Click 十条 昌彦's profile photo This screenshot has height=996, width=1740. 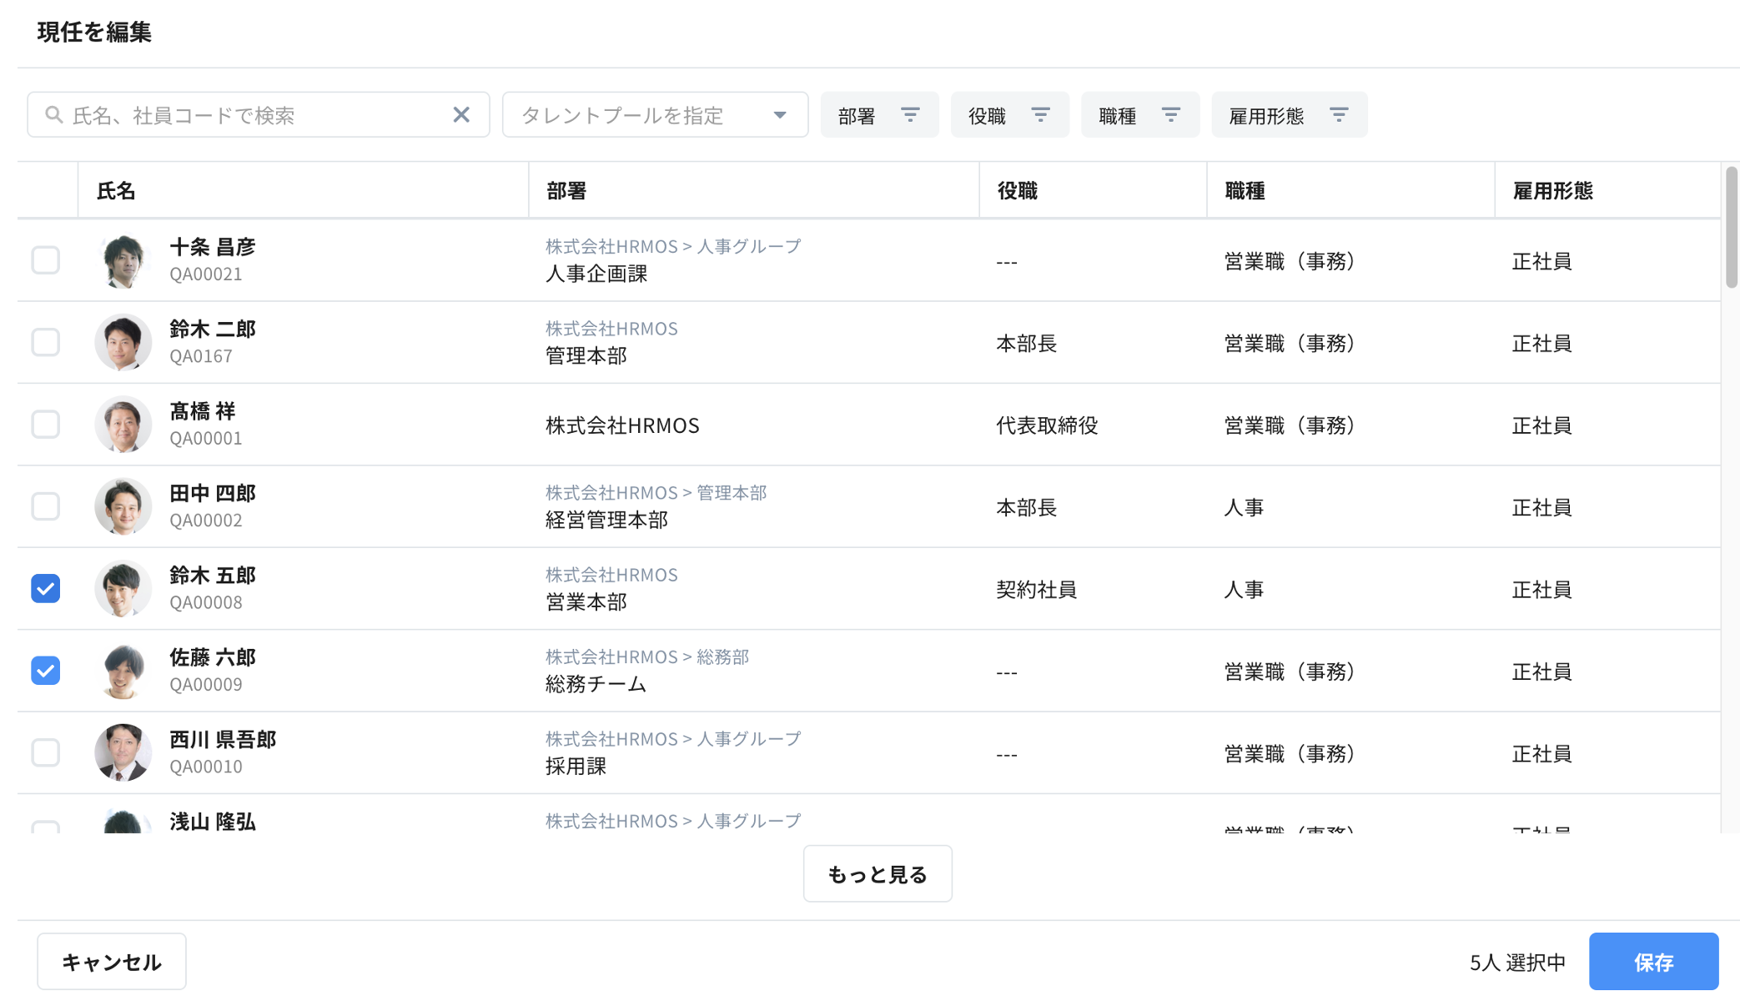(123, 260)
